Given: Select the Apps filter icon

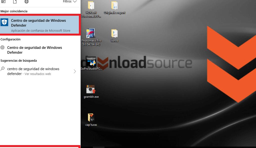Looking at the screenshot, I should tap(3, 2).
